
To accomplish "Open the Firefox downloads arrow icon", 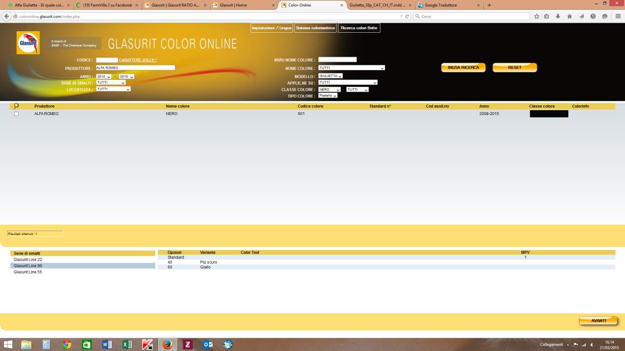I will pos(558,16).
